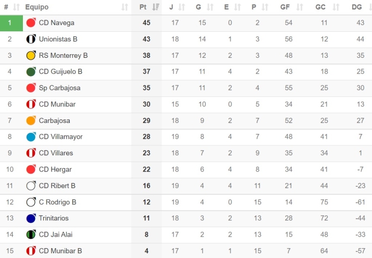Select the green first-place position cell

11,23
